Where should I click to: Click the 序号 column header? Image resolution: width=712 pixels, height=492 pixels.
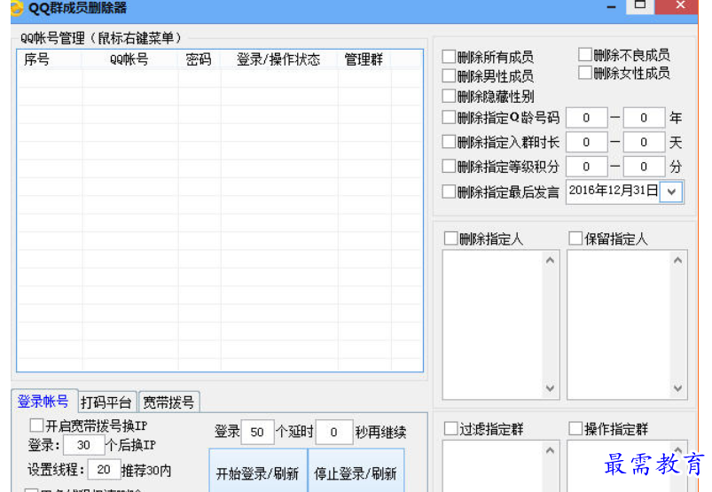[50, 59]
